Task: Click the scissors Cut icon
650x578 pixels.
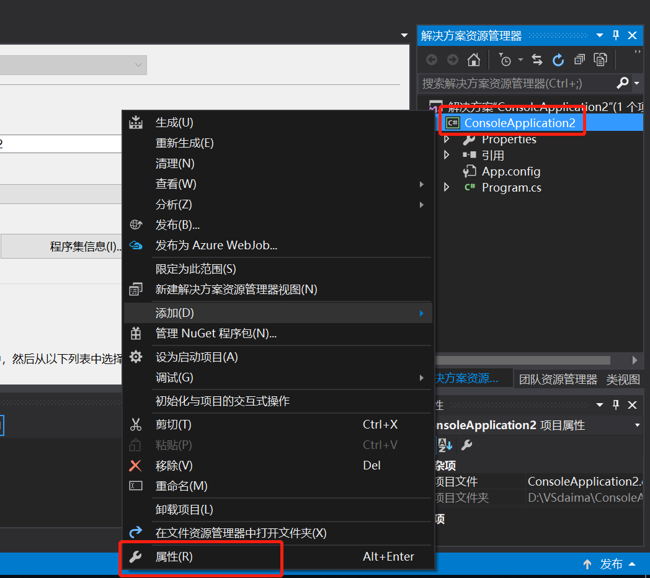Action: click(x=136, y=424)
